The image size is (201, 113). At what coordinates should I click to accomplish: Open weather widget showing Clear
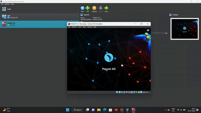6,110
